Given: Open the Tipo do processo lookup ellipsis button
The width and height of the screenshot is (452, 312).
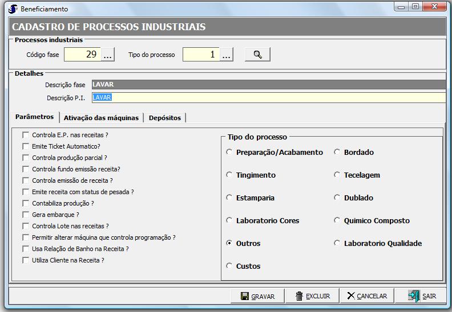Looking at the screenshot, I should point(227,55).
